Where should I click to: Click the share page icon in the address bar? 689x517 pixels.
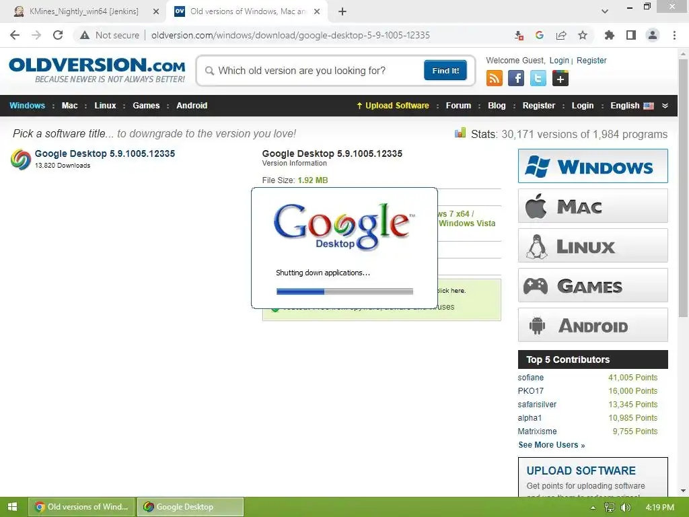(x=561, y=35)
